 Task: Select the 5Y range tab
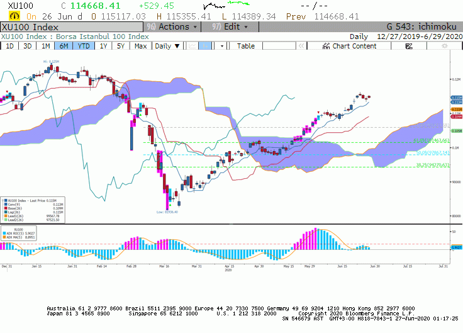121,46
